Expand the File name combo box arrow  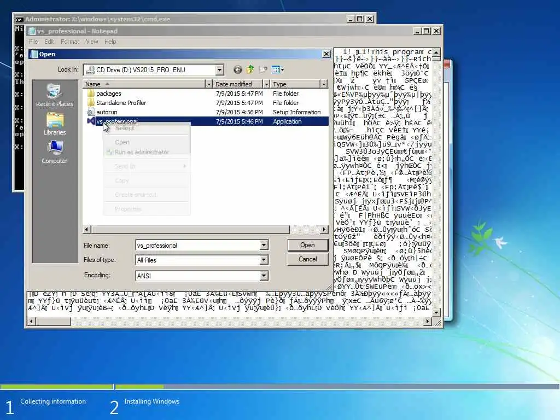pos(264,246)
